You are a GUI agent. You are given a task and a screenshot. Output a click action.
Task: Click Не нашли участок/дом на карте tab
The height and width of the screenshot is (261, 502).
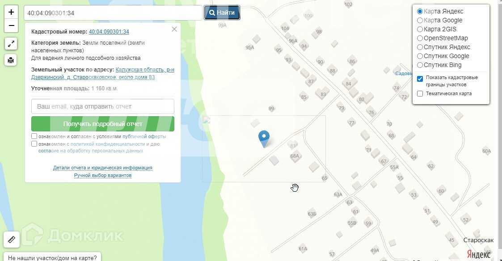pyautogui.click(x=52, y=257)
